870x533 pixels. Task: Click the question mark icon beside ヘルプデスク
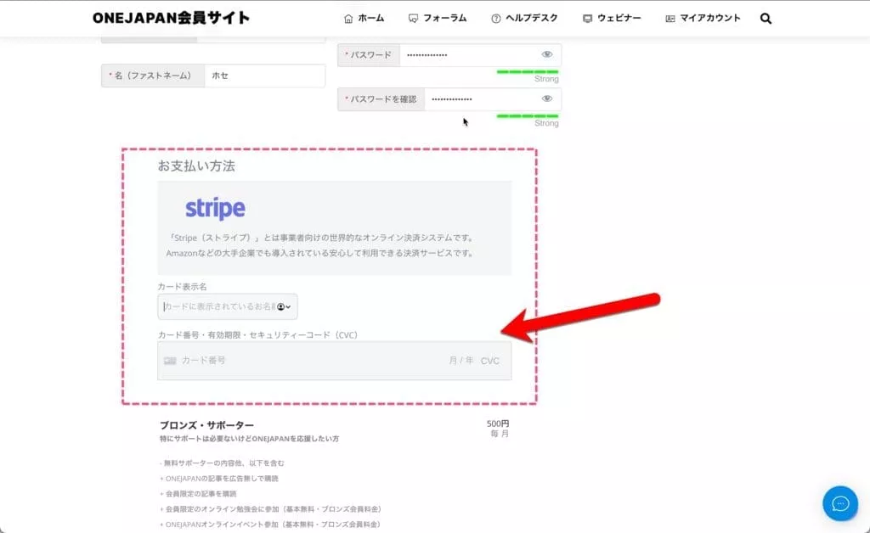click(496, 18)
